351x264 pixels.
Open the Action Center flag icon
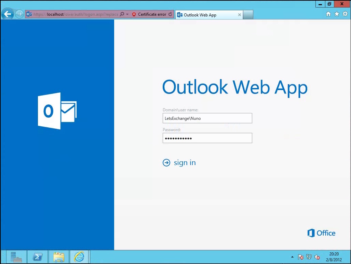click(x=301, y=257)
